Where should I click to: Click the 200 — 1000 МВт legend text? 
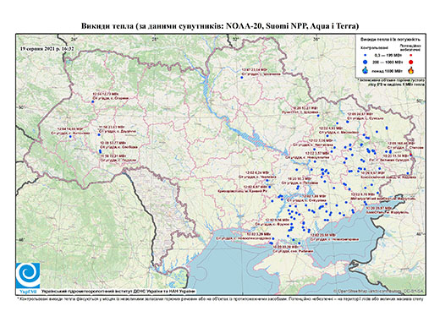[x=387, y=62]
